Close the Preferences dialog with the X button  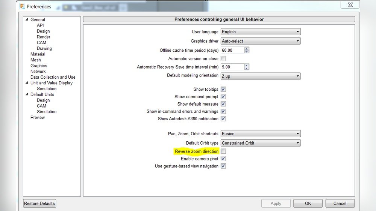tap(350, 5)
